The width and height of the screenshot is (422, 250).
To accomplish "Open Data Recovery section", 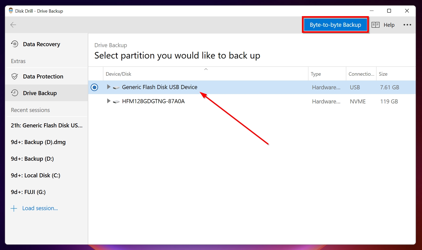I will (46, 44).
